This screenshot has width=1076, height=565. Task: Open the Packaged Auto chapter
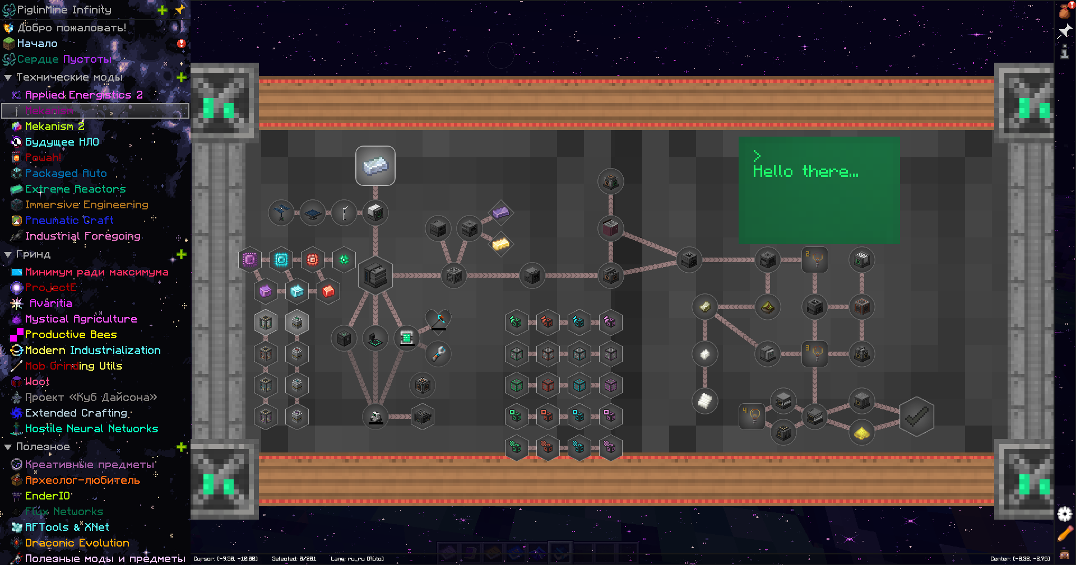[95, 173]
